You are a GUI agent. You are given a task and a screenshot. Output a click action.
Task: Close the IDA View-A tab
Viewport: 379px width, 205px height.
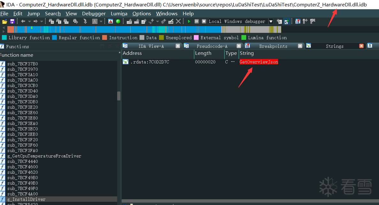click(178, 46)
